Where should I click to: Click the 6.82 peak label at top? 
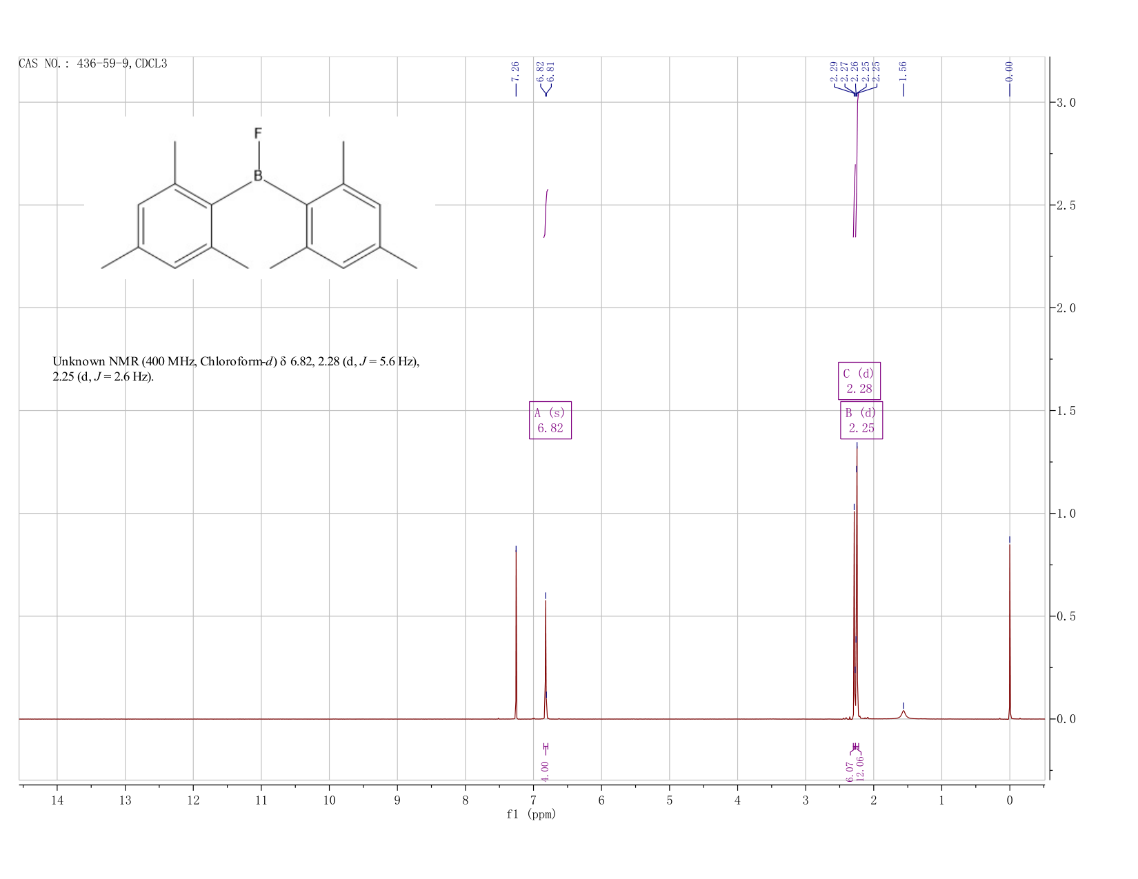(541, 71)
